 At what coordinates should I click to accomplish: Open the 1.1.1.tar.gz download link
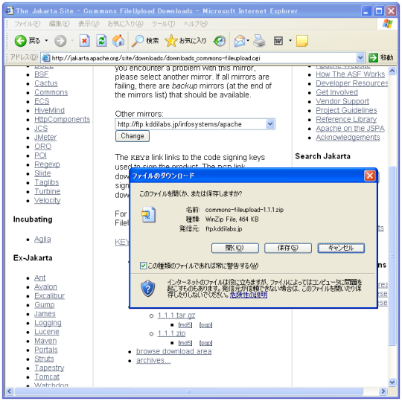[176, 315]
